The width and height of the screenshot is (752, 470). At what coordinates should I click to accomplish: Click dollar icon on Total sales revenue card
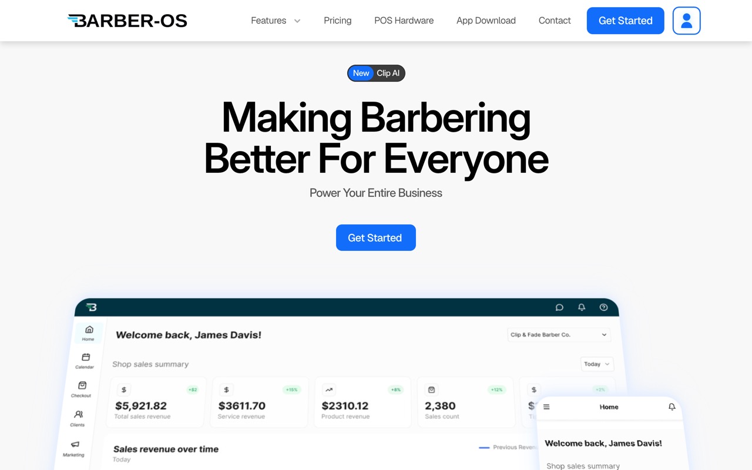(124, 390)
